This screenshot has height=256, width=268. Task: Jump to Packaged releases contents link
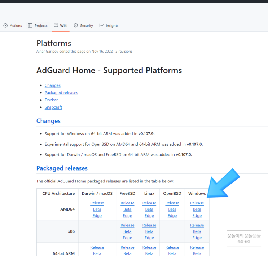tap(61, 93)
